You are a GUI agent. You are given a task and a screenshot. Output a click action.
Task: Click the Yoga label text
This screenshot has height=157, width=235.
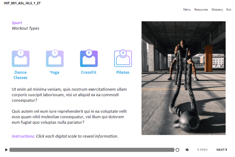(x=54, y=72)
